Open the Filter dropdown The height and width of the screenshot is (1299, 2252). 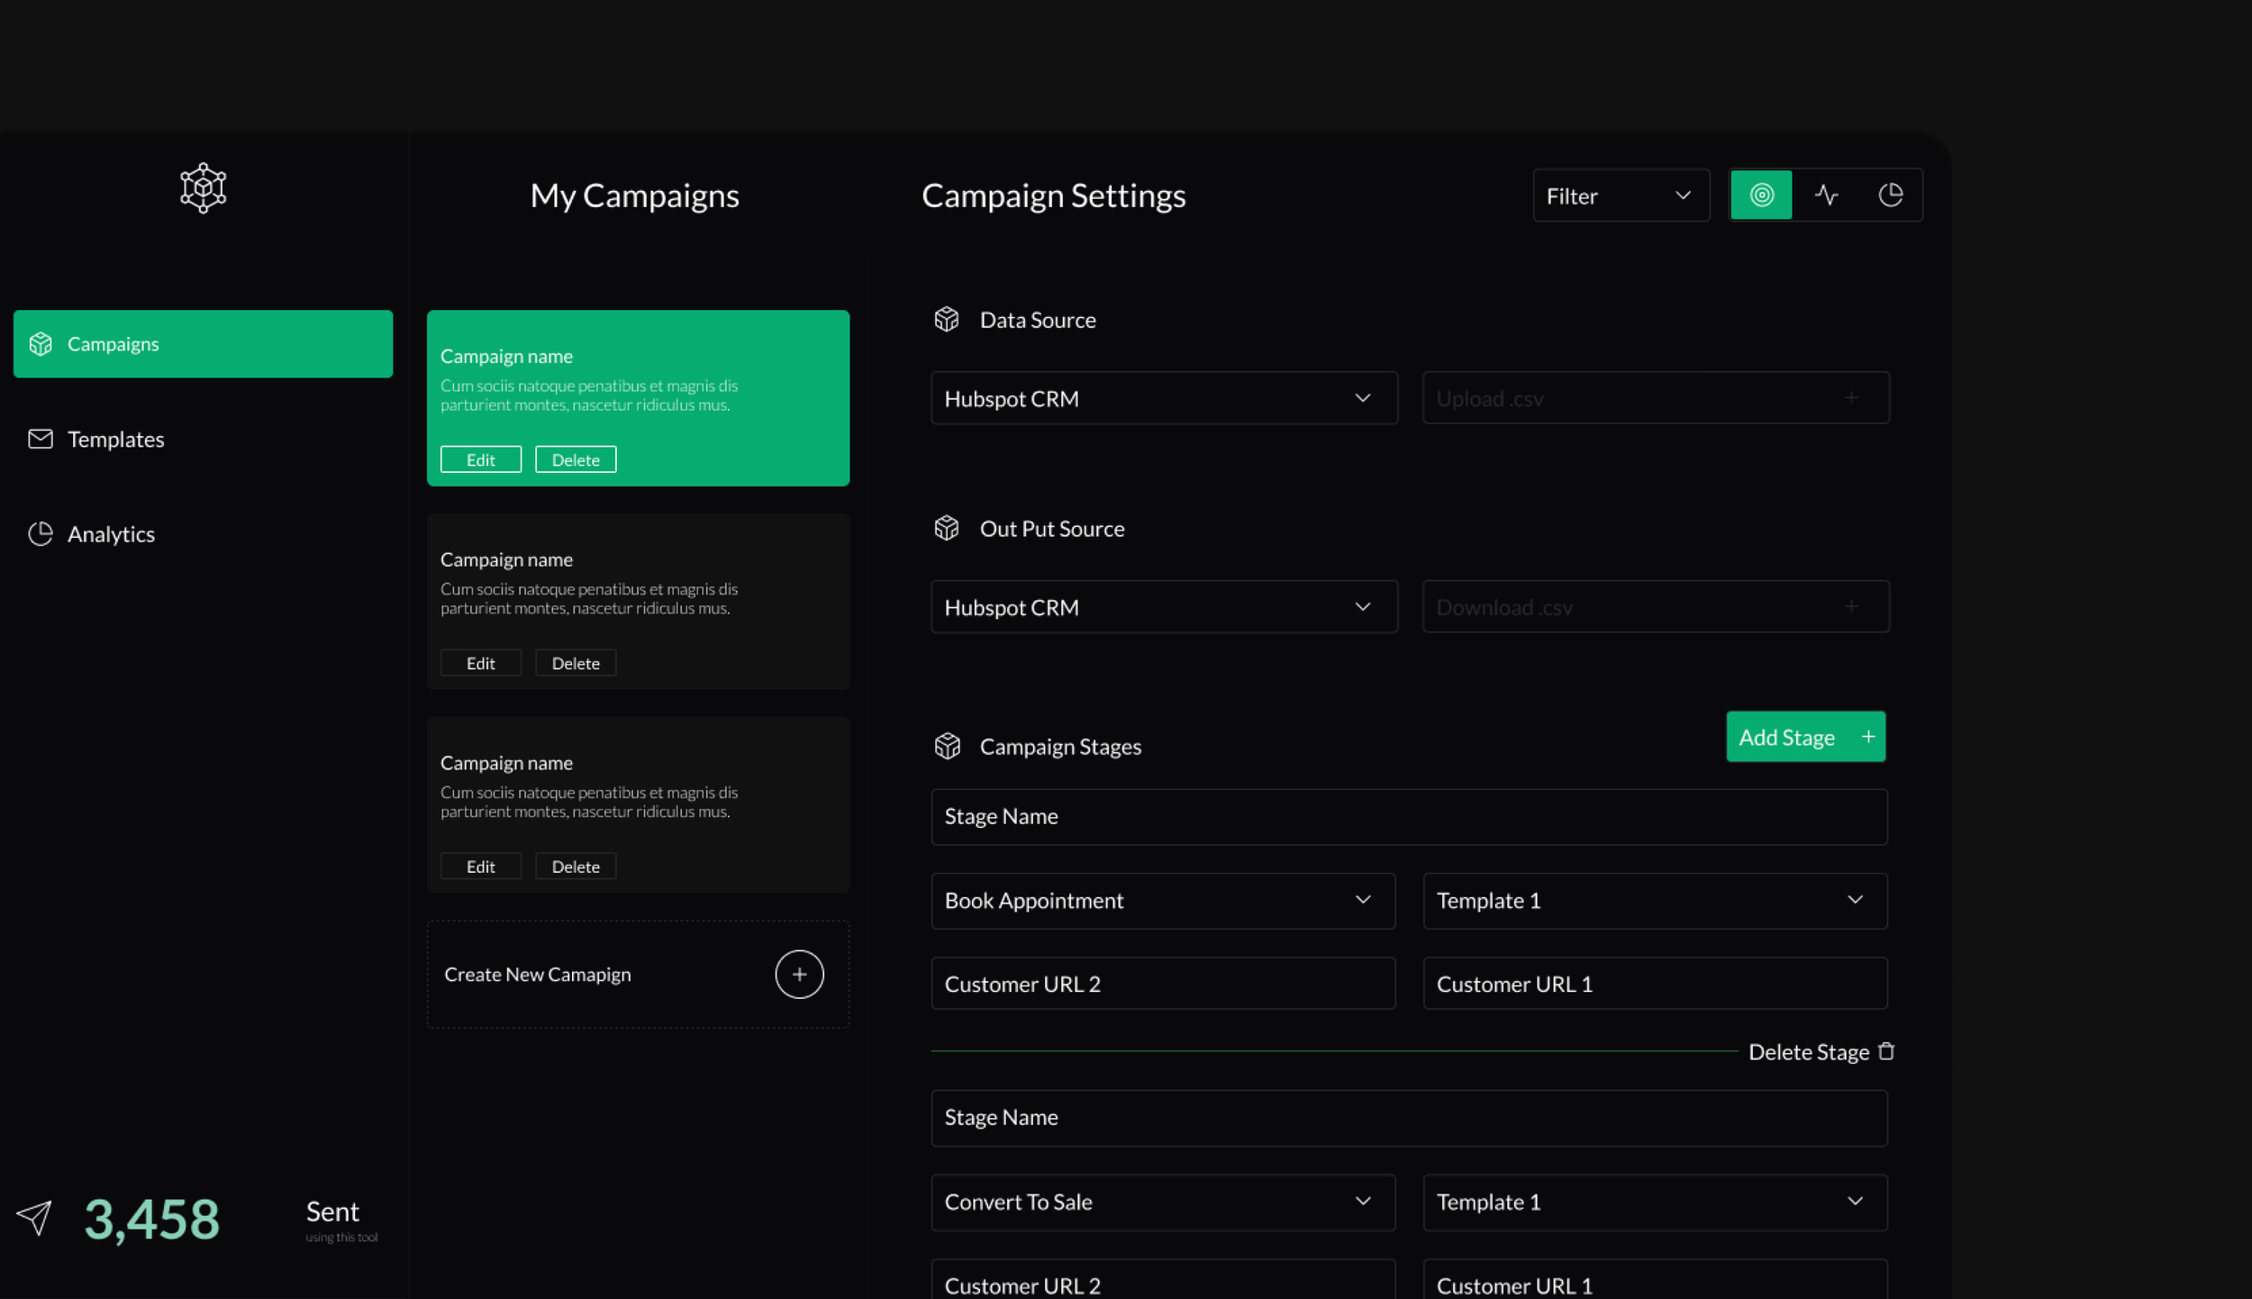pos(1619,195)
